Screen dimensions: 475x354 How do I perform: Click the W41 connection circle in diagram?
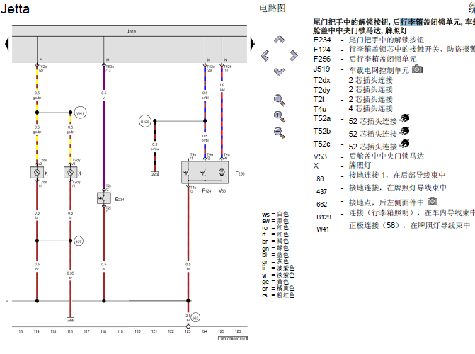click(x=80, y=113)
